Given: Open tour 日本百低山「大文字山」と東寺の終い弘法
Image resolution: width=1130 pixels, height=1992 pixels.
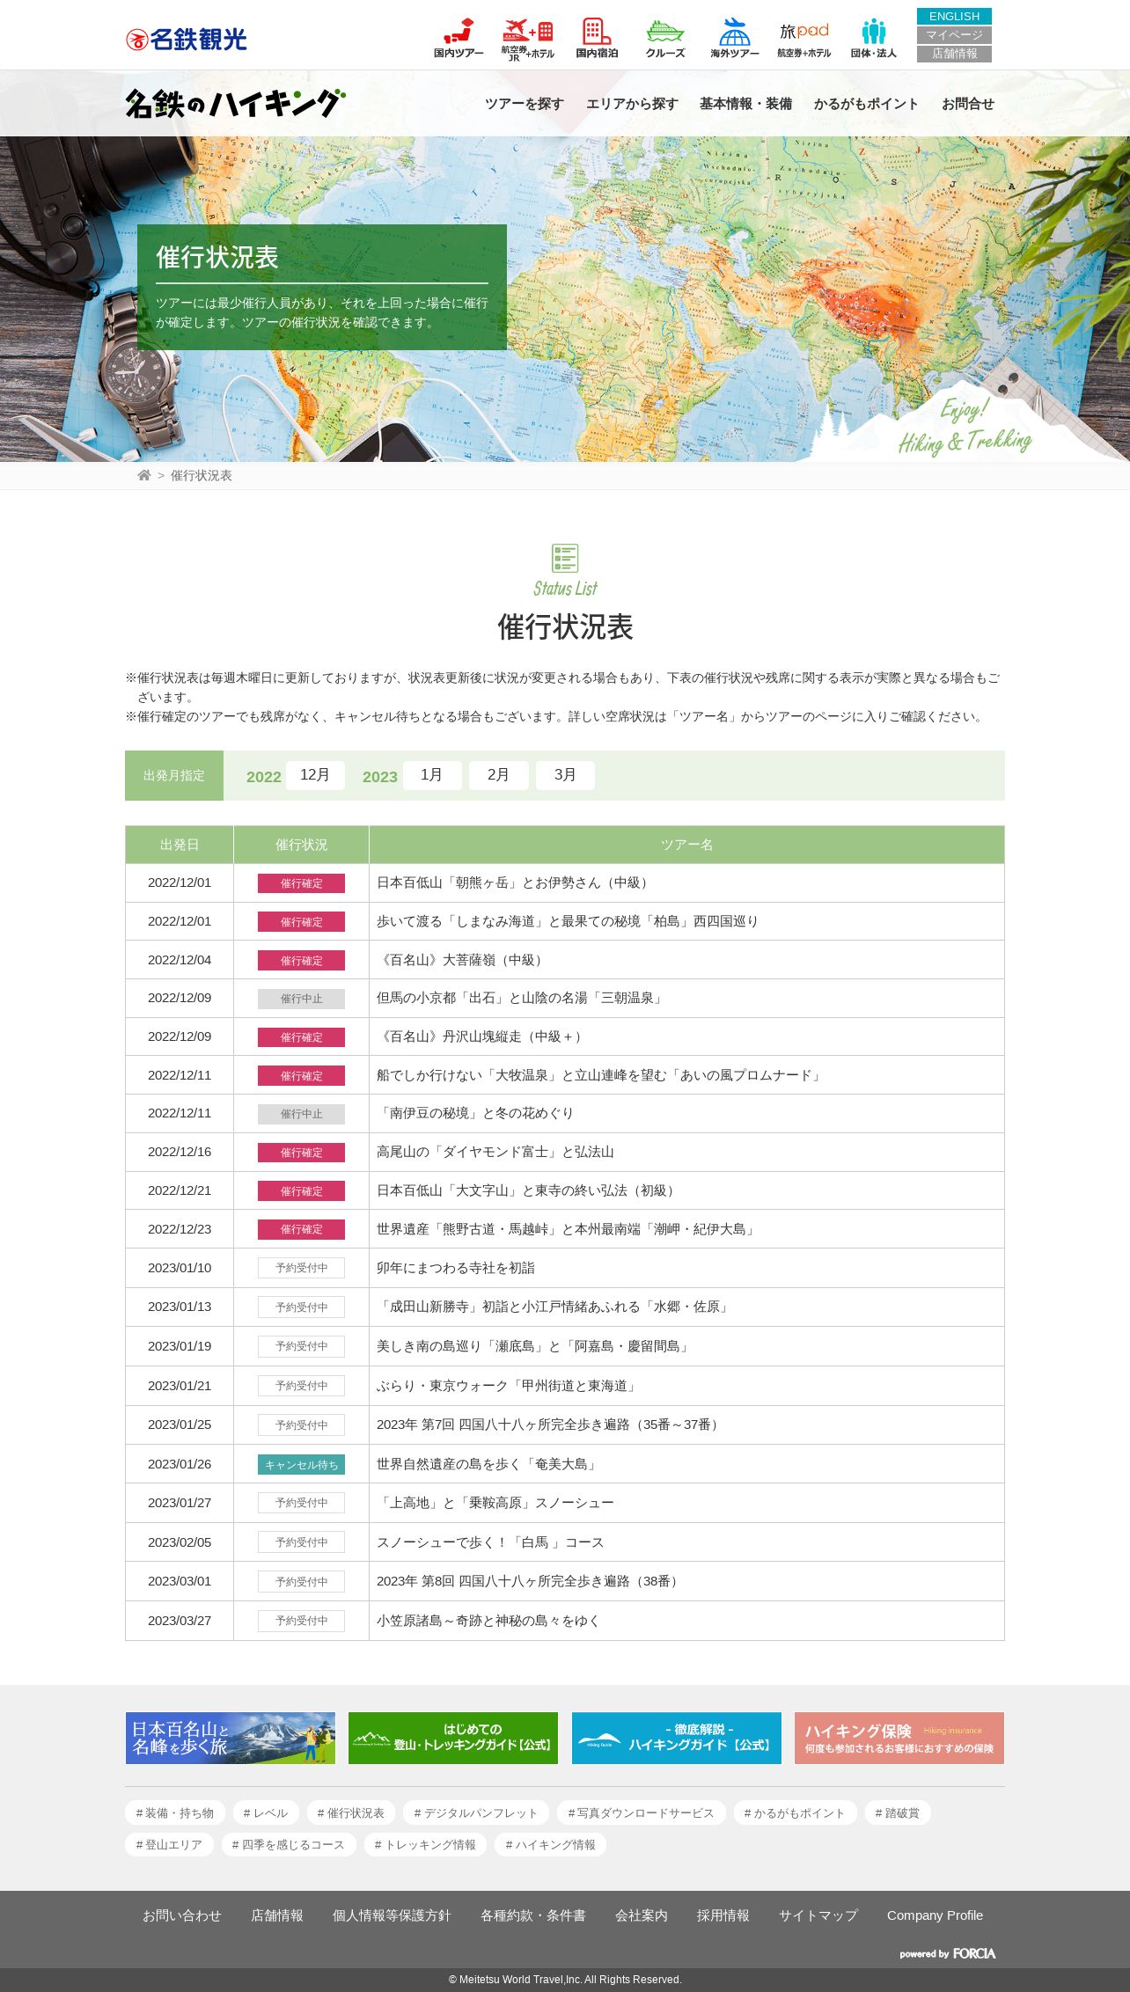Looking at the screenshot, I should 528,1190.
